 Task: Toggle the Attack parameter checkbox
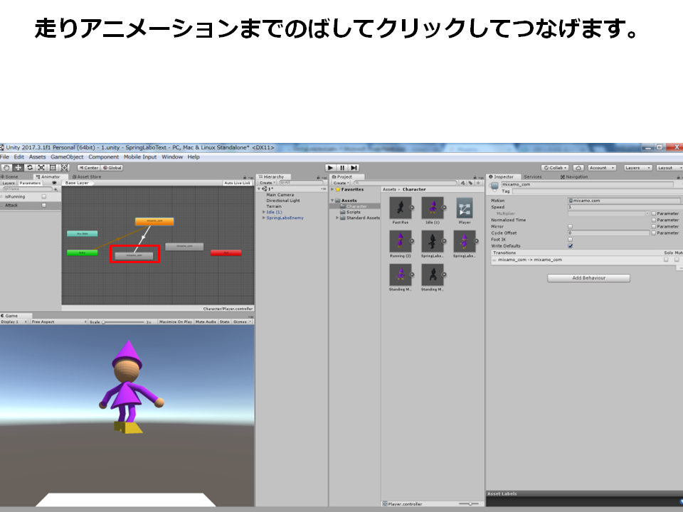pos(44,206)
